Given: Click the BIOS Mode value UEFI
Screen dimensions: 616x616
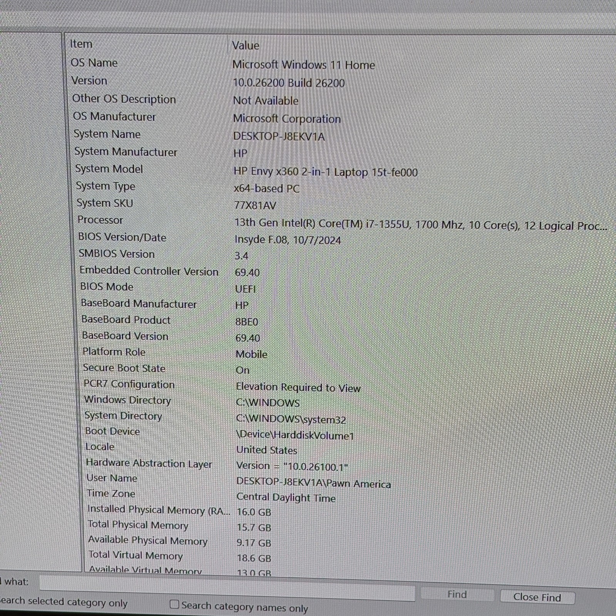Looking at the screenshot, I should pos(245,289).
